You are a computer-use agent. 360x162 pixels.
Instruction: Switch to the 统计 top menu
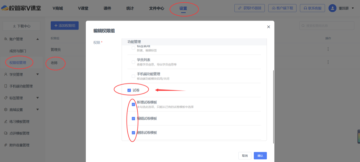130,8
